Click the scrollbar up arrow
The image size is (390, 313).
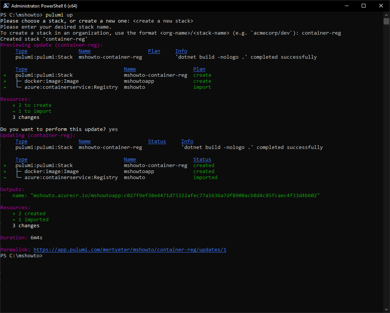point(386,15)
